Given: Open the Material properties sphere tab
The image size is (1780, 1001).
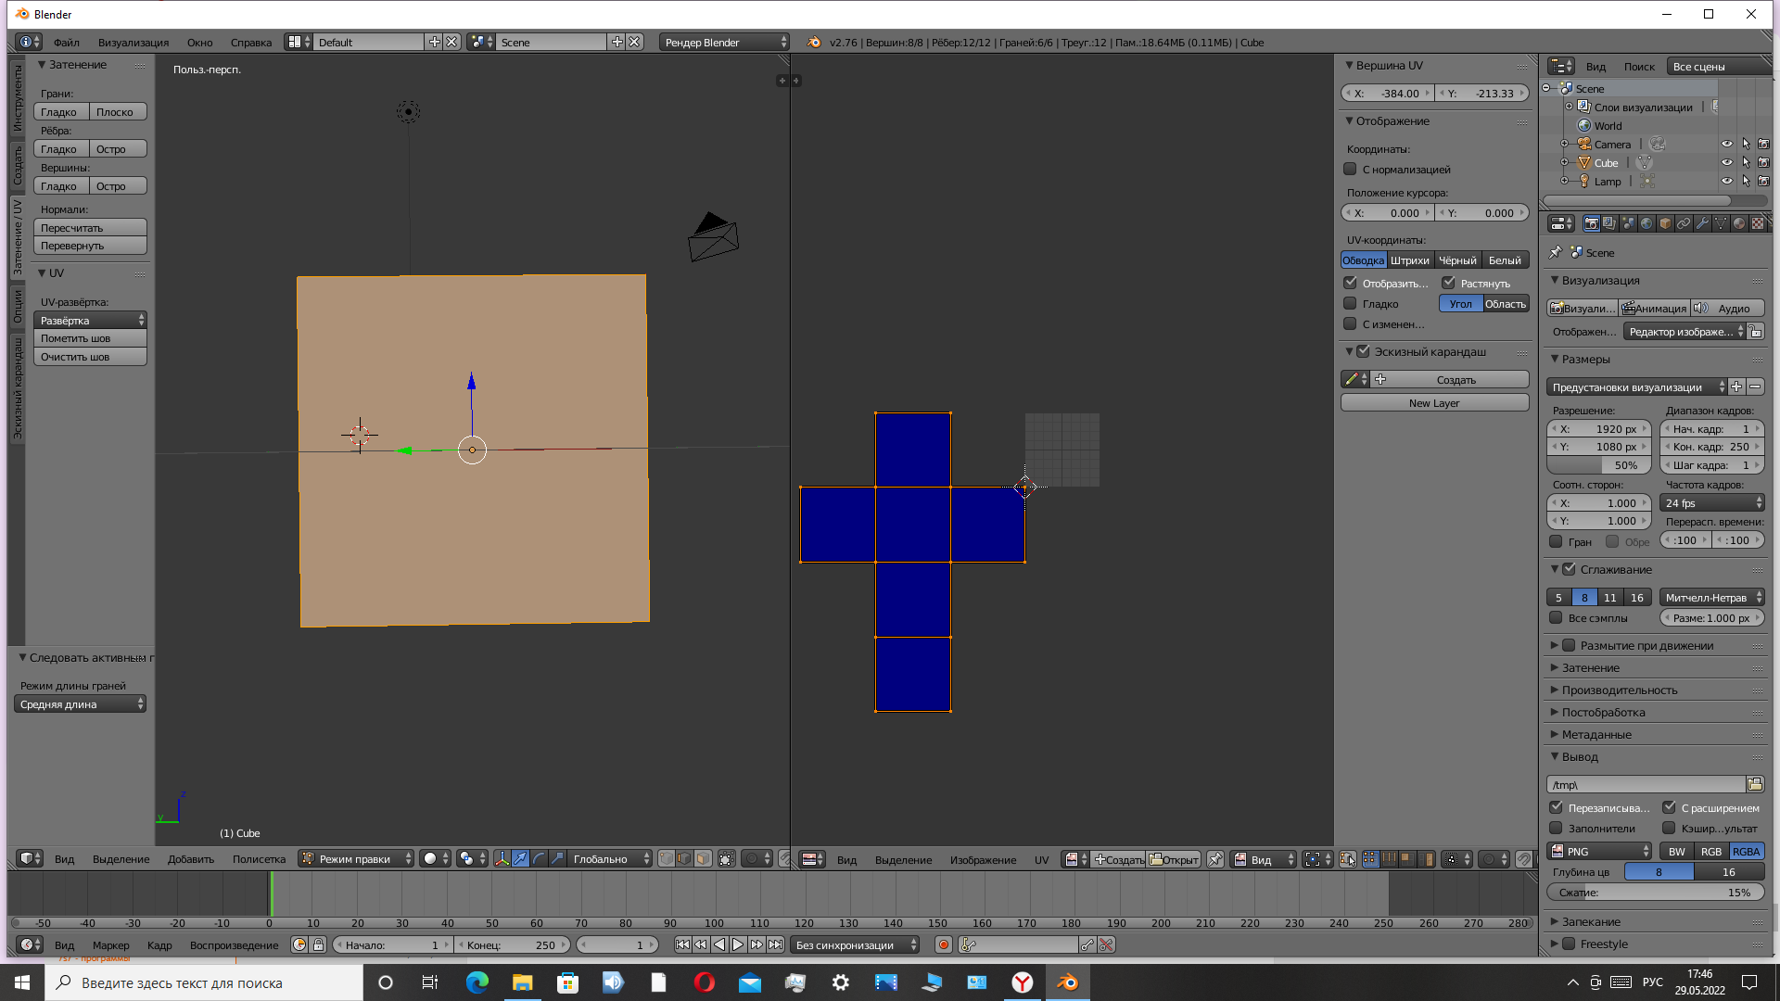Looking at the screenshot, I should click(x=1739, y=223).
